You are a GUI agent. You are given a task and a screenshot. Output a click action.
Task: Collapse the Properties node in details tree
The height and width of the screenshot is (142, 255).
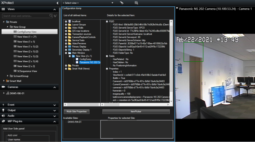click(107, 69)
